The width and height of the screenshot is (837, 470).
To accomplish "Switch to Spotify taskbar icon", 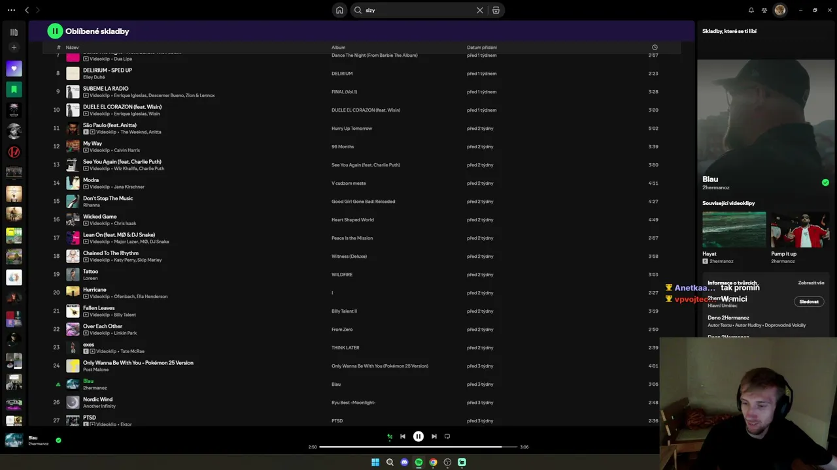I will [x=418, y=462].
